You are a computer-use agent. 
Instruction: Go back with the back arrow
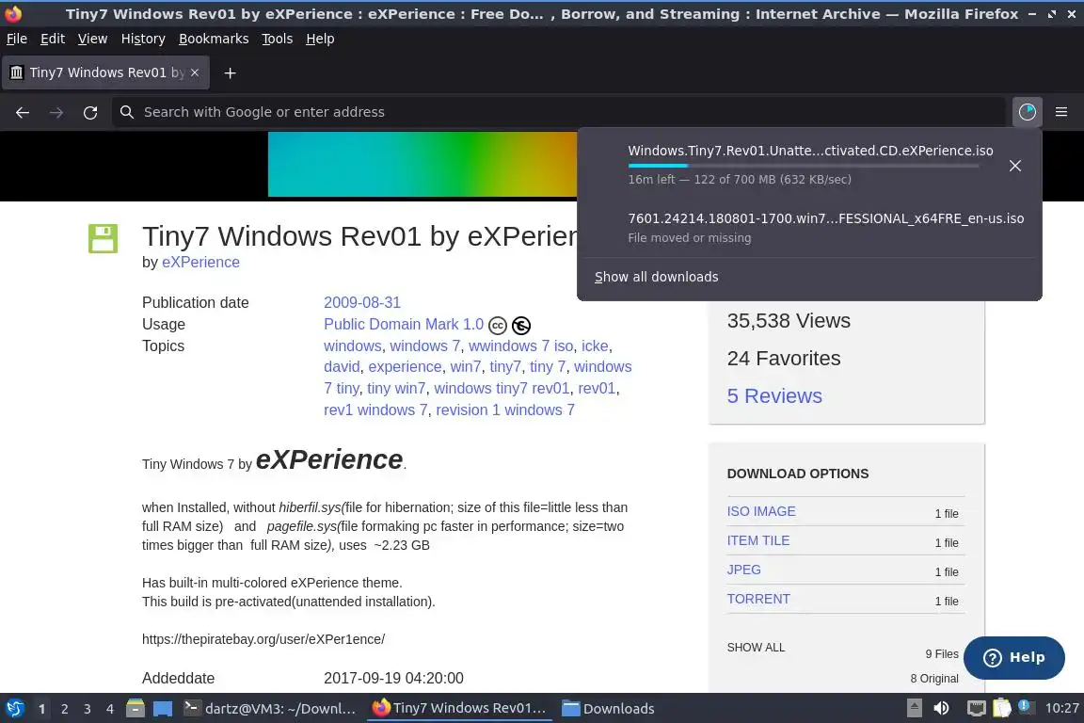click(23, 112)
